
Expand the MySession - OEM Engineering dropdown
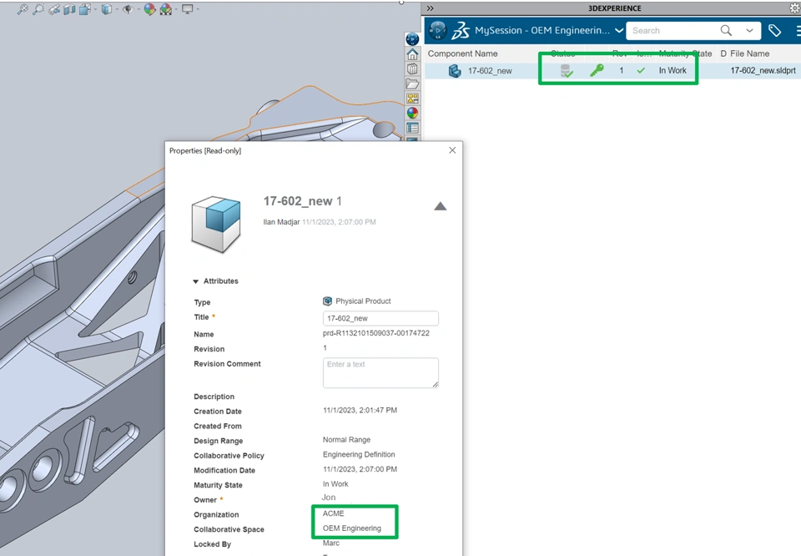tap(619, 31)
